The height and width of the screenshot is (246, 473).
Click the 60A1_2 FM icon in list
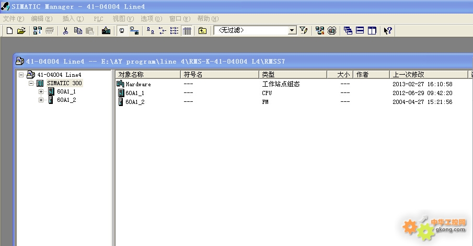[x=121, y=102]
